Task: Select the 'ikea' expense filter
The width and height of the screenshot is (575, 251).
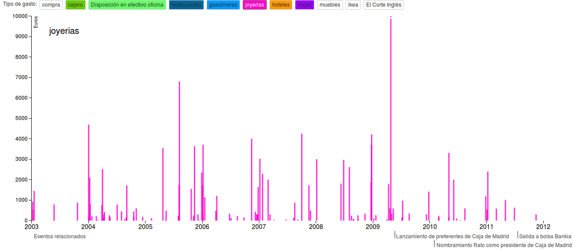Action: click(x=353, y=5)
